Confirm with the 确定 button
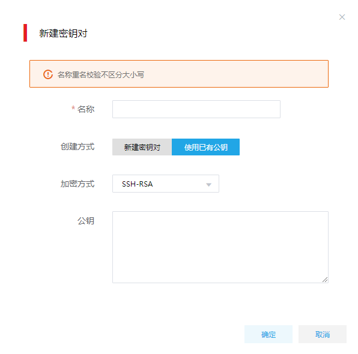The height and width of the screenshot is (354, 358). coord(268,334)
